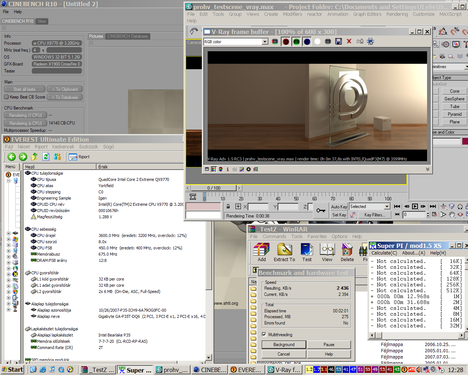Enable the Keep Best CB Score checkbox
Viewport: 468px width, 375px height.
click(6, 97)
